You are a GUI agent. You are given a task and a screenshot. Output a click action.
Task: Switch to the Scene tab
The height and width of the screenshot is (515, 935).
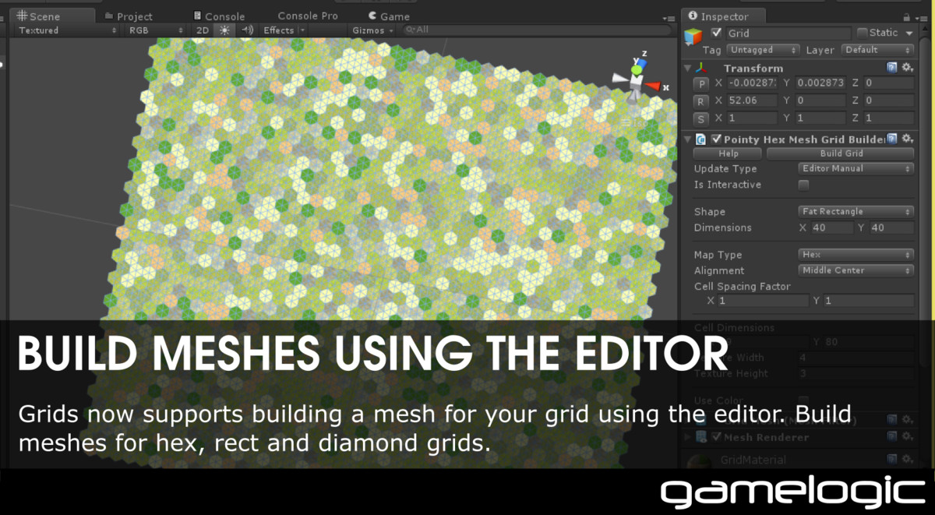(x=53, y=16)
